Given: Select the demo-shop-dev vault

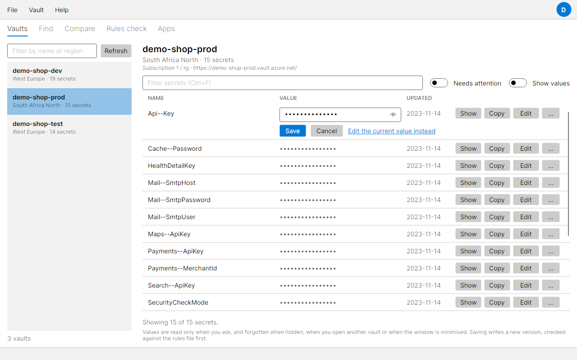Looking at the screenshot, I should click(69, 75).
